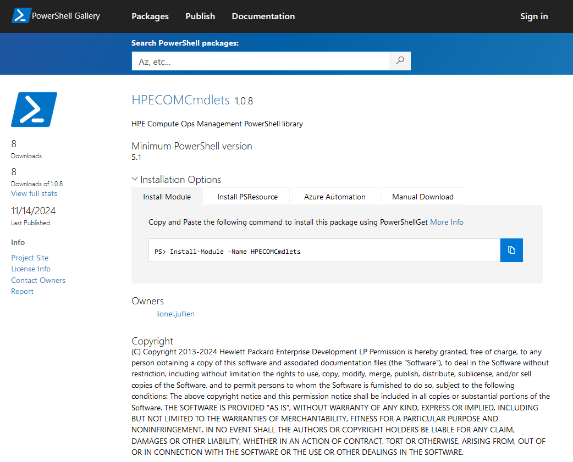The height and width of the screenshot is (462, 573).
Task: Open the License Info link
Action: [x=31, y=269]
